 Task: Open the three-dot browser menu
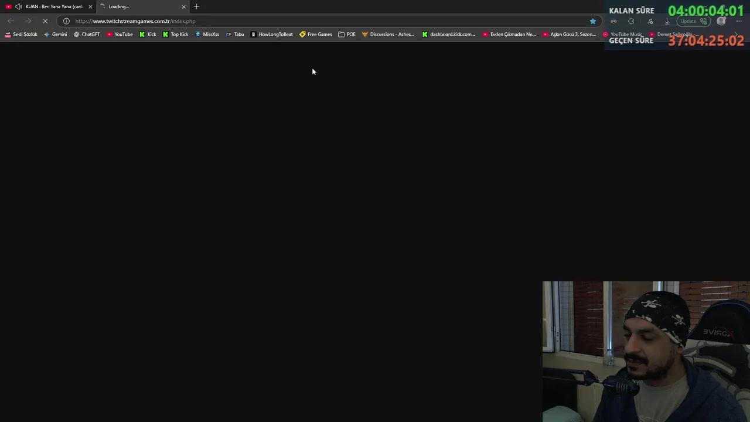pyautogui.click(x=739, y=21)
